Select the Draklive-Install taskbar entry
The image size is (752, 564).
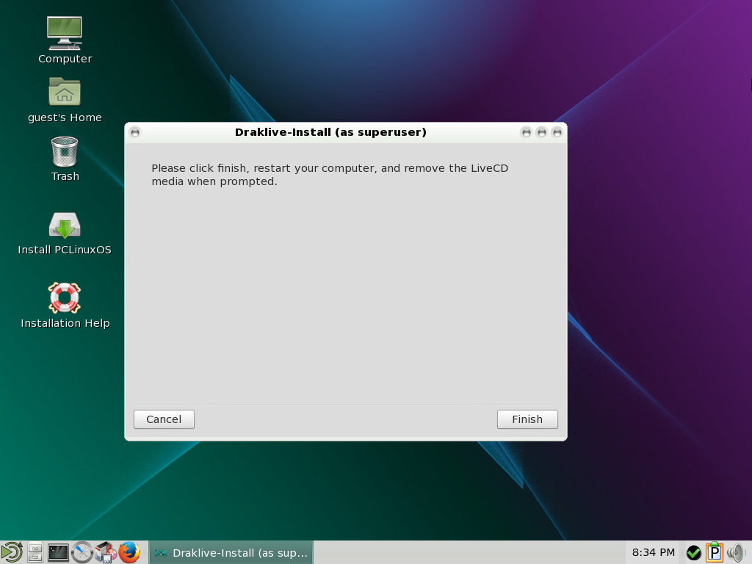[x=231, y=552]
